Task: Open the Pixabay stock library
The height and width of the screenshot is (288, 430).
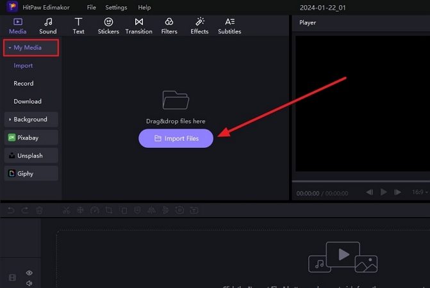Action: click(31, 138)
